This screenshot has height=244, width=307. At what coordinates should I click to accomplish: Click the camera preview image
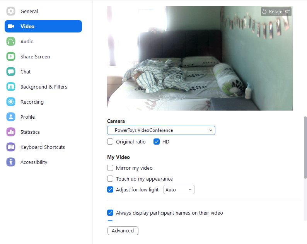click(x=200, y=58)
